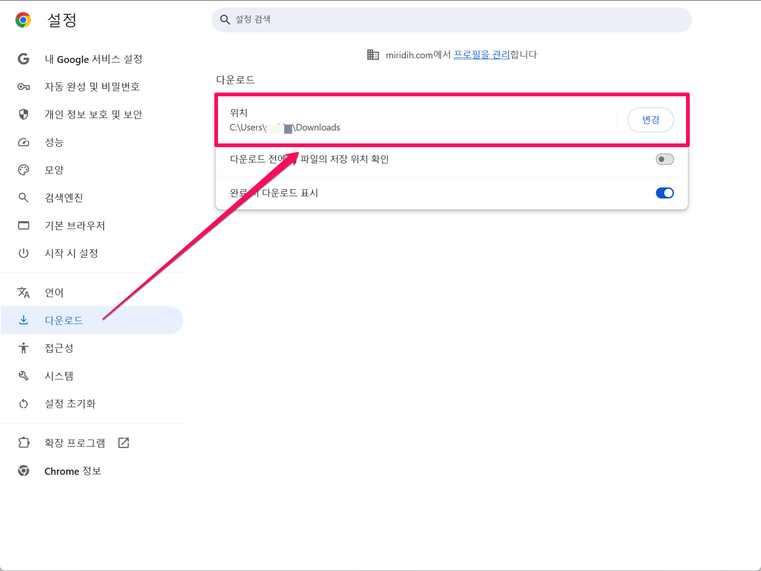This screenshot has width=761, height=571.
Task: Click the puzzle icon for 확장 프로그램
Action: (x=24, y=443)
